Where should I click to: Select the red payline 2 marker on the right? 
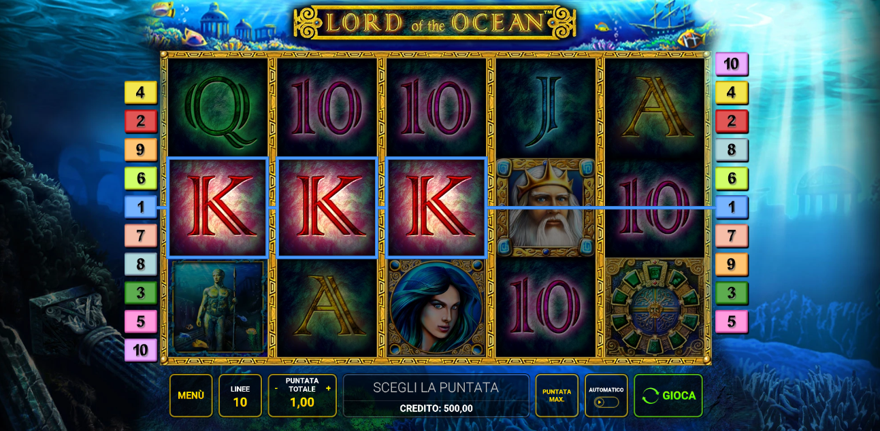(x=732, y=121)
